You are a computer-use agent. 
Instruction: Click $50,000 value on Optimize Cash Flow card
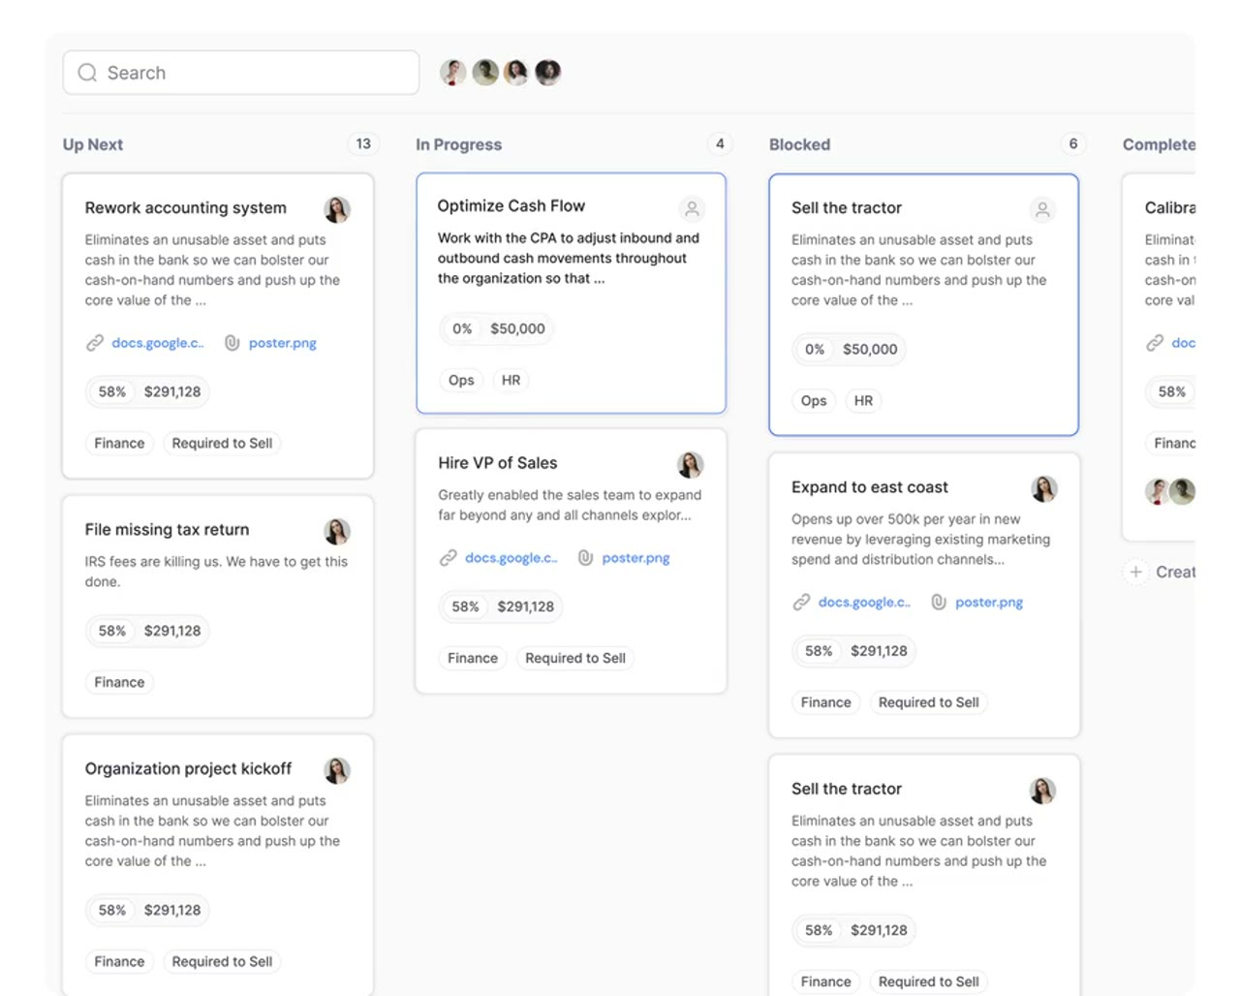pos(518,328)
